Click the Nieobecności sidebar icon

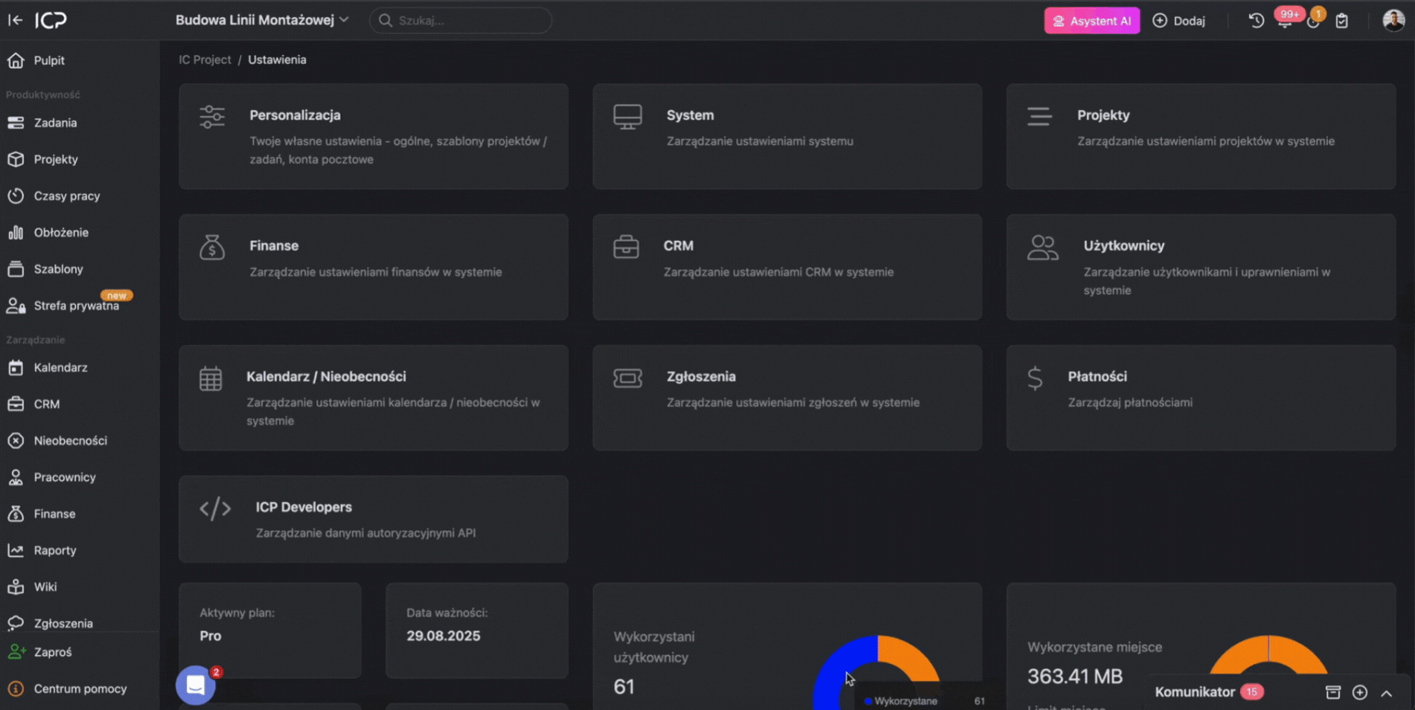pyautogui.click(x=16, y=440)
